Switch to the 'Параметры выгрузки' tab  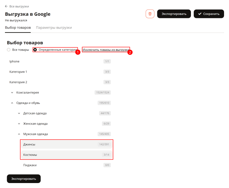54,28
